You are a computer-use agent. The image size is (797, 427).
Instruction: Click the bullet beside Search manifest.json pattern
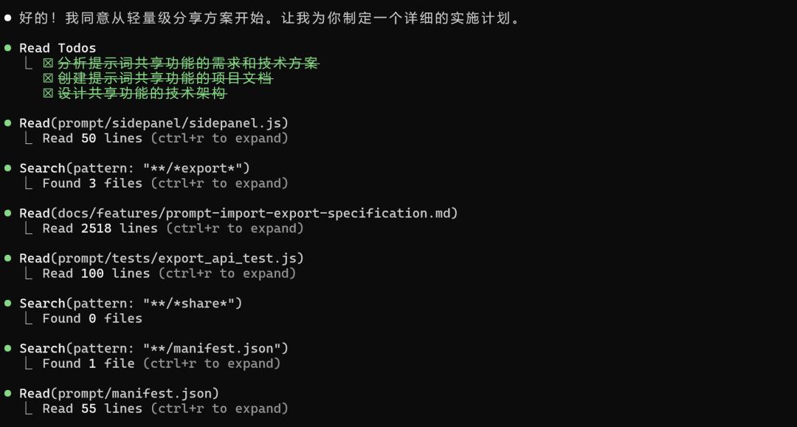(7, 348)
